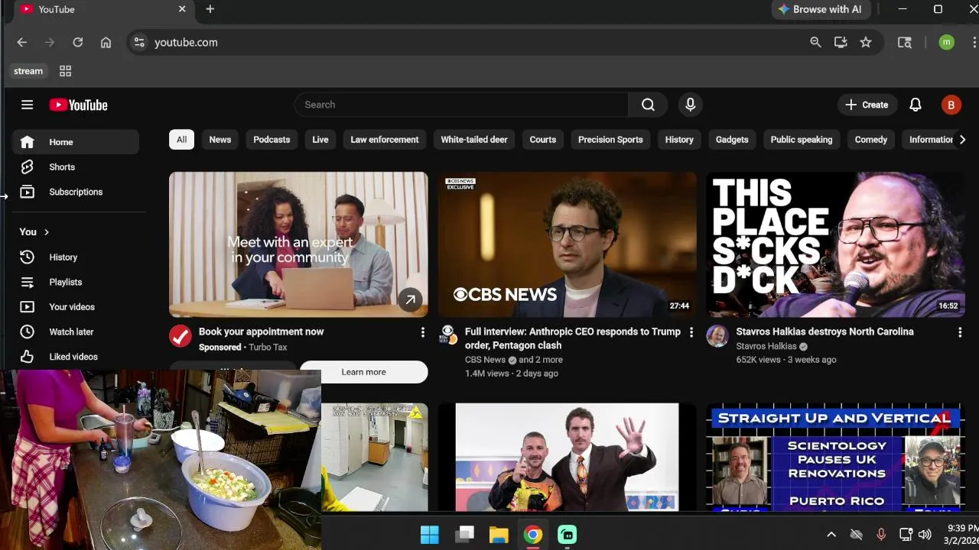Open the stream bookmark
Viewport: 979px width, 550px height.
28,71
